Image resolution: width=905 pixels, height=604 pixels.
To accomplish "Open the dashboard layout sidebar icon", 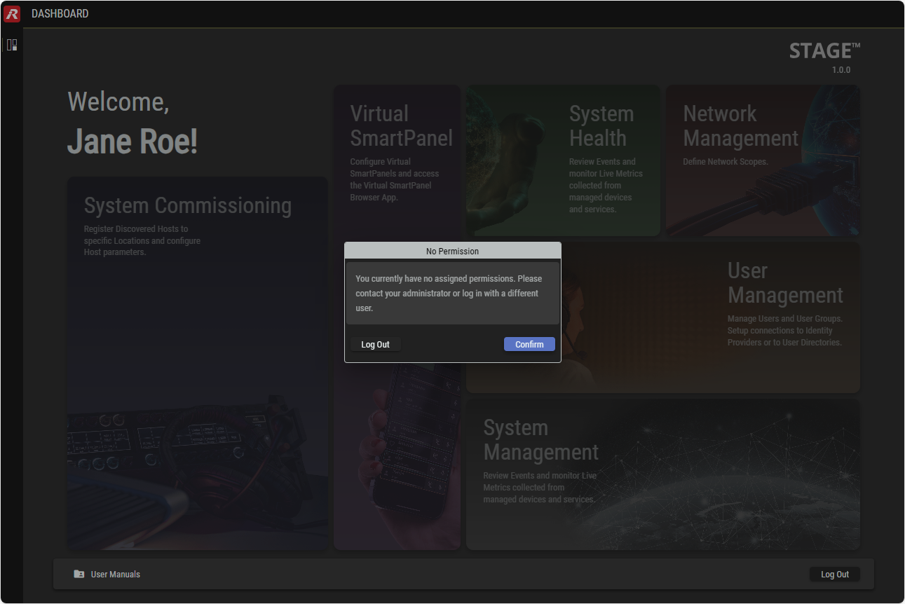I will (12, 45).
